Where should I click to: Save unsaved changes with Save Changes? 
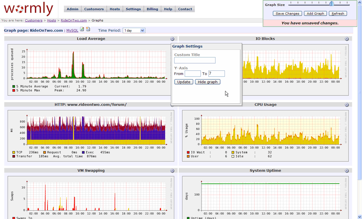coord(287,13)
